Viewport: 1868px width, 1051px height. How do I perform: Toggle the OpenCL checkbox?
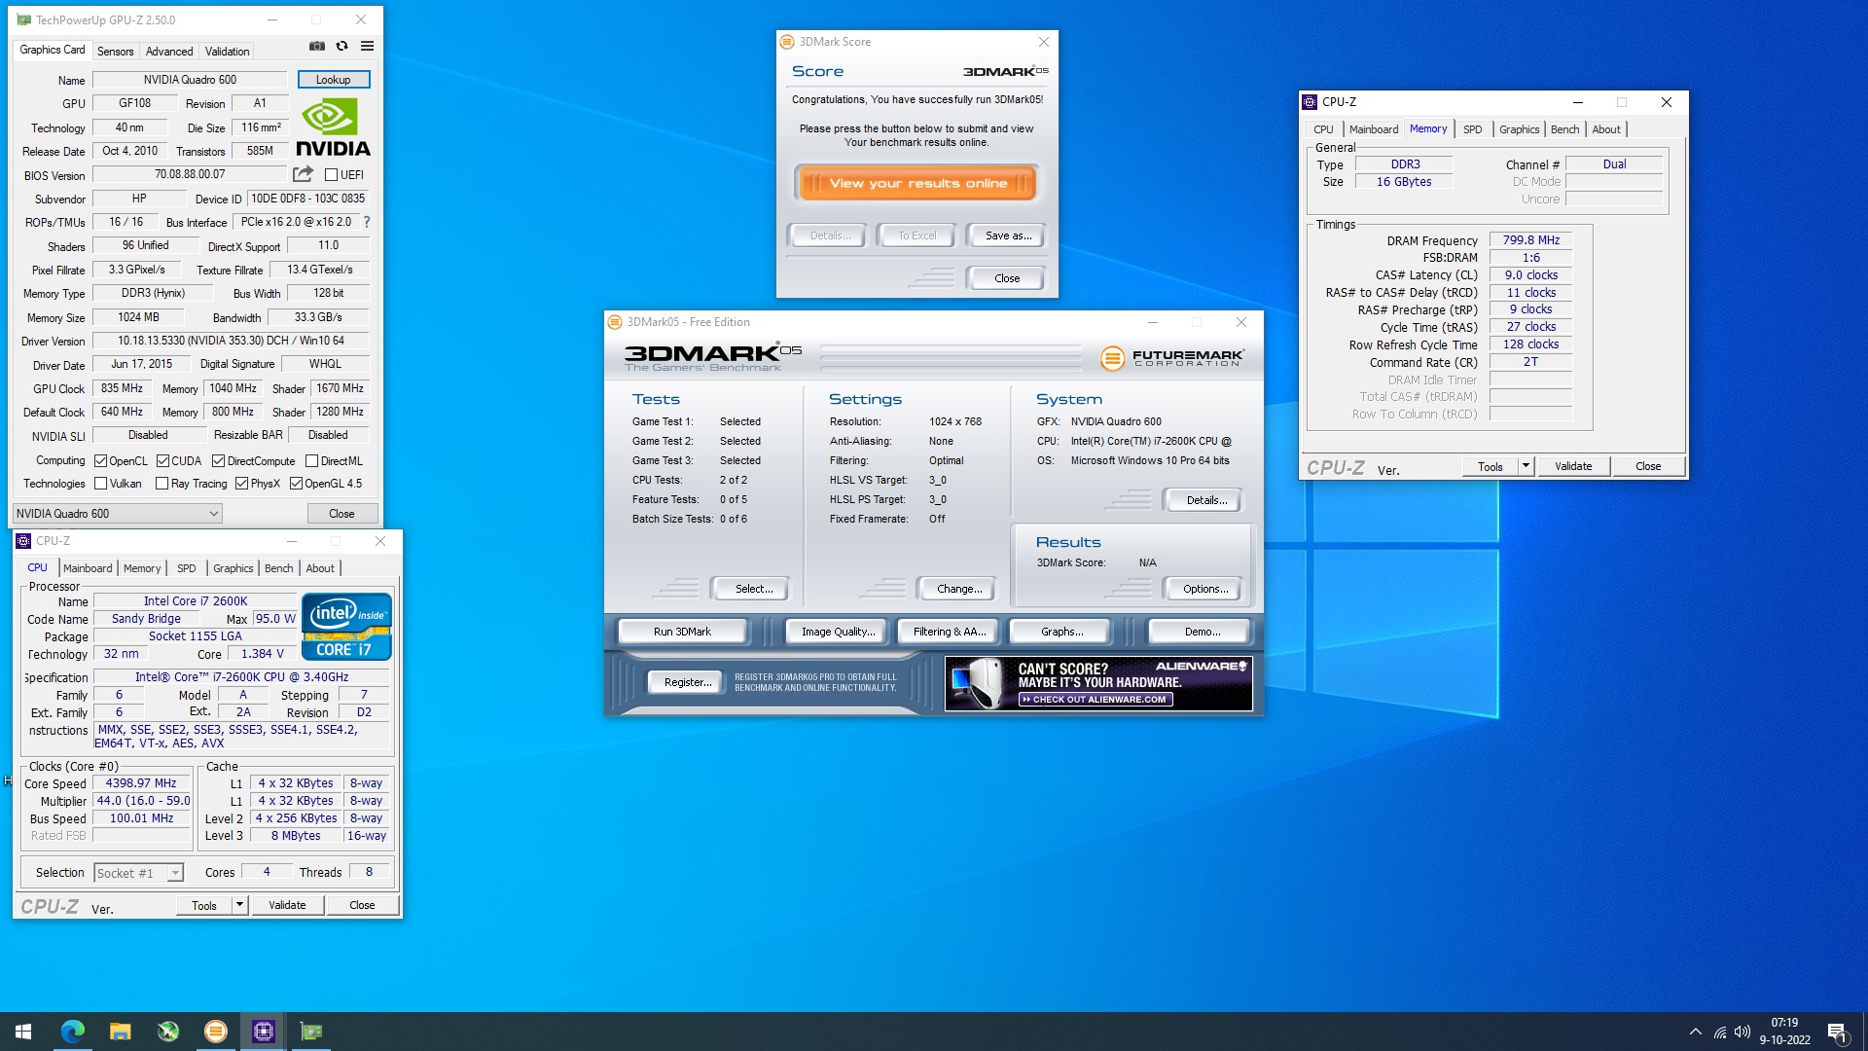coord(100,461)
